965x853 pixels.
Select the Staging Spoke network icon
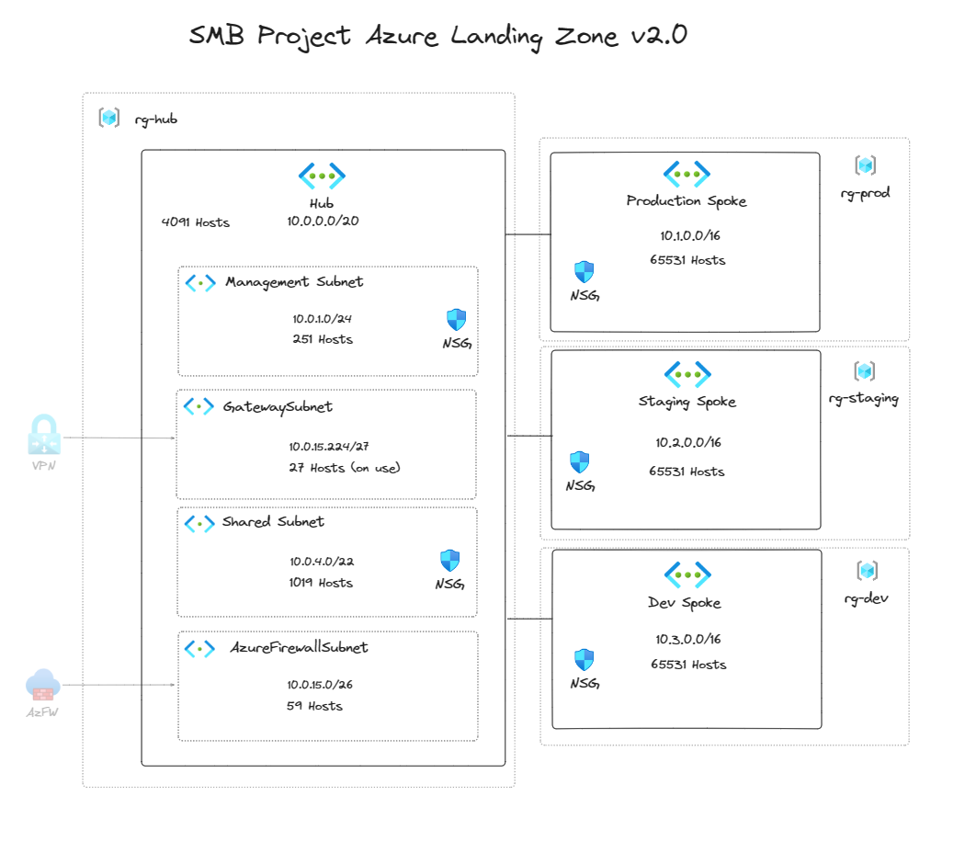pyautogui.click(x=687, y=373)
